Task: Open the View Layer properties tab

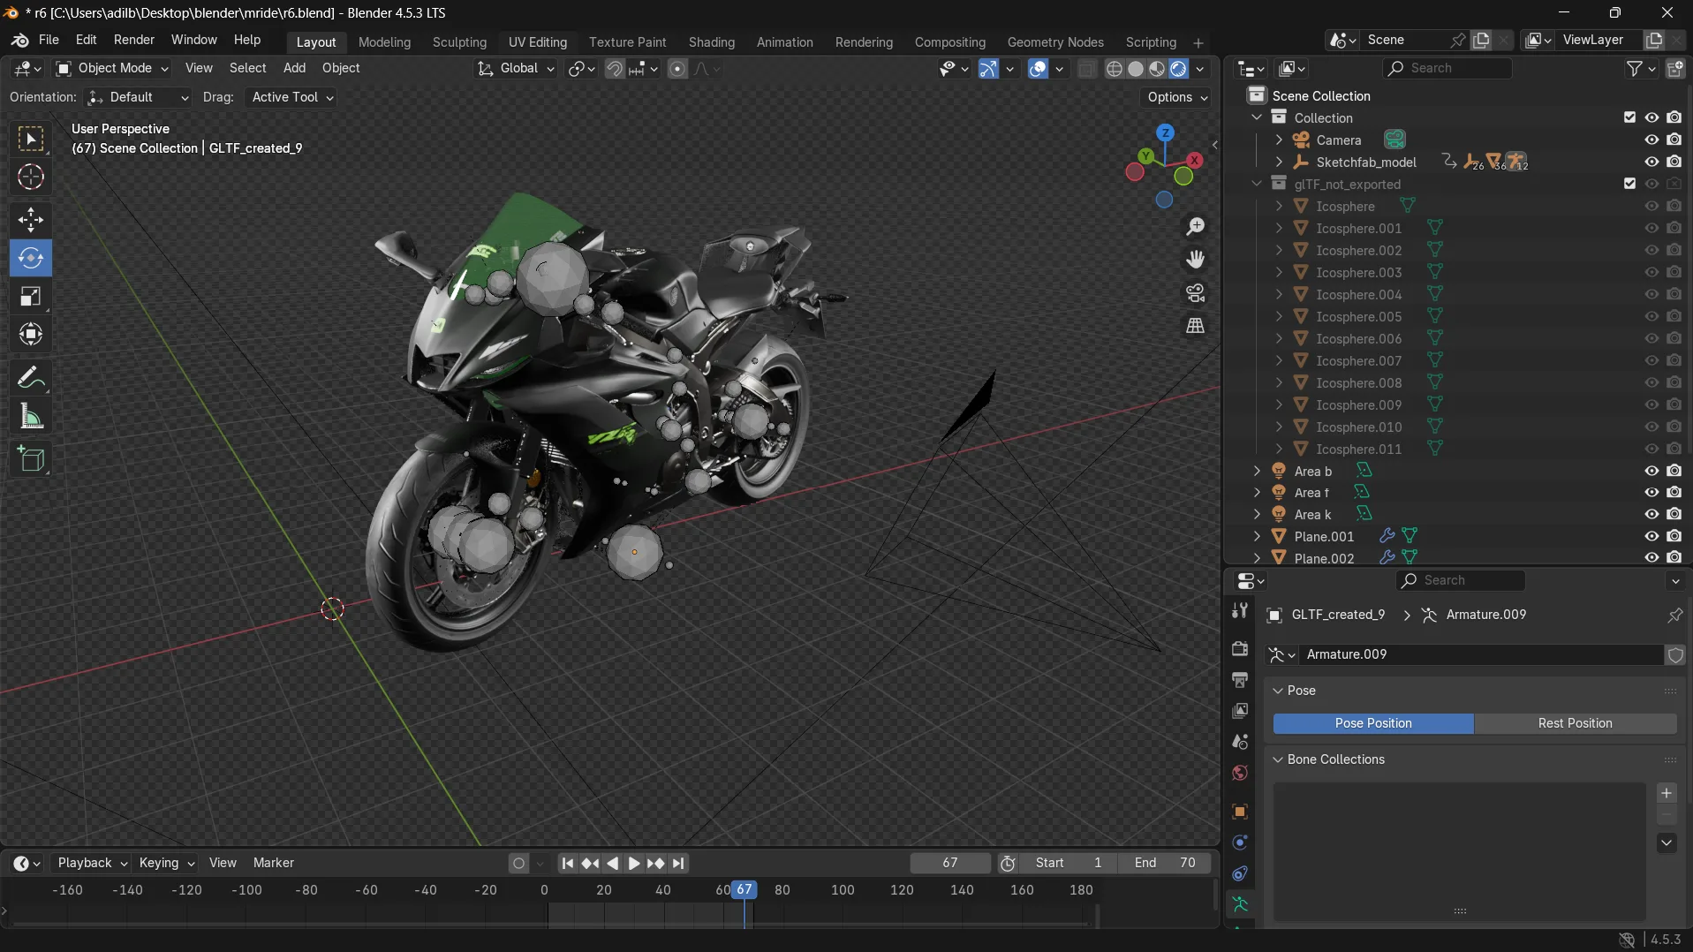Action: [1240, 710]
